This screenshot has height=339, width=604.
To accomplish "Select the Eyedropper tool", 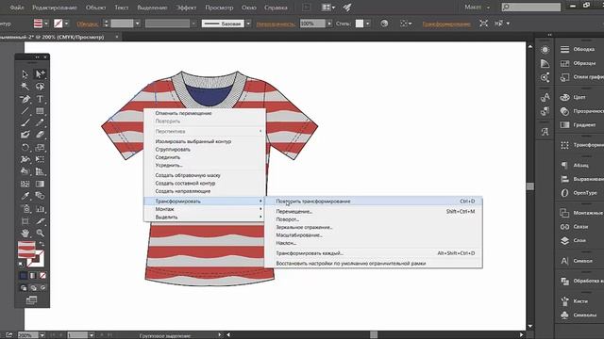I will [x=25, y=196].
